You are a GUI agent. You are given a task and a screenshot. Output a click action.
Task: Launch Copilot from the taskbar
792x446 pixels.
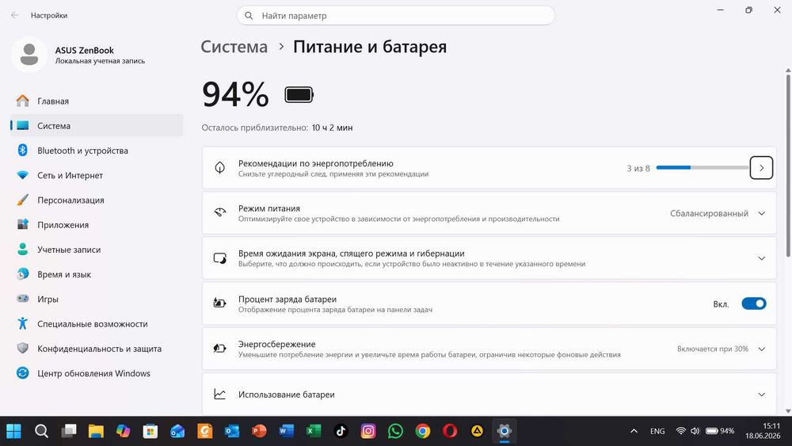123,431
